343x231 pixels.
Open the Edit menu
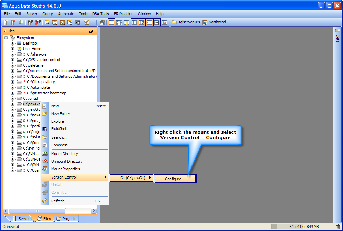click(x=18, y=14)
